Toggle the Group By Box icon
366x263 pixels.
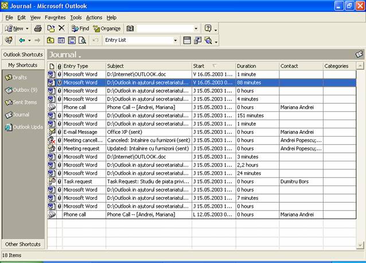tap(187, 40)
